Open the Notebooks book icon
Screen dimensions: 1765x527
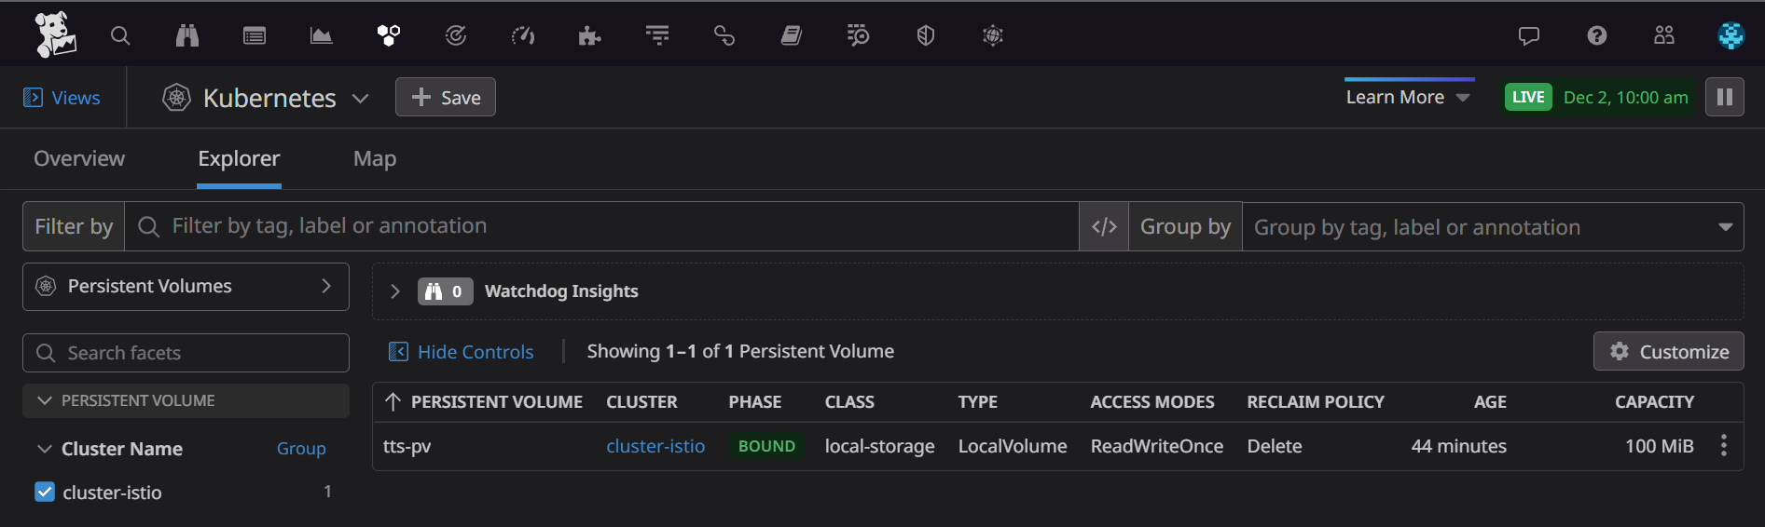point(792,35)
